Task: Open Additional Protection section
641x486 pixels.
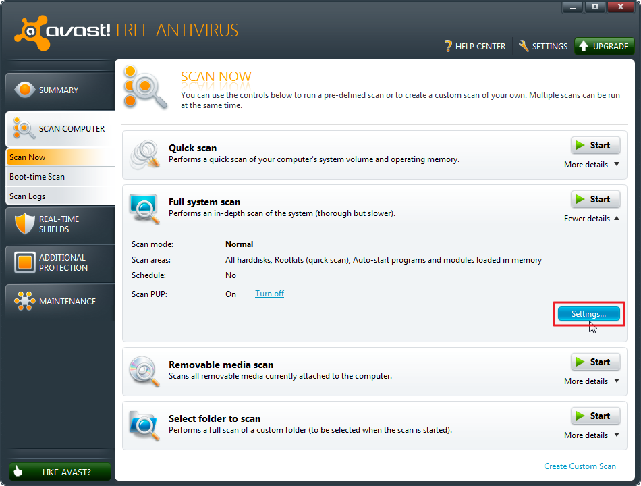Action: 60,263
